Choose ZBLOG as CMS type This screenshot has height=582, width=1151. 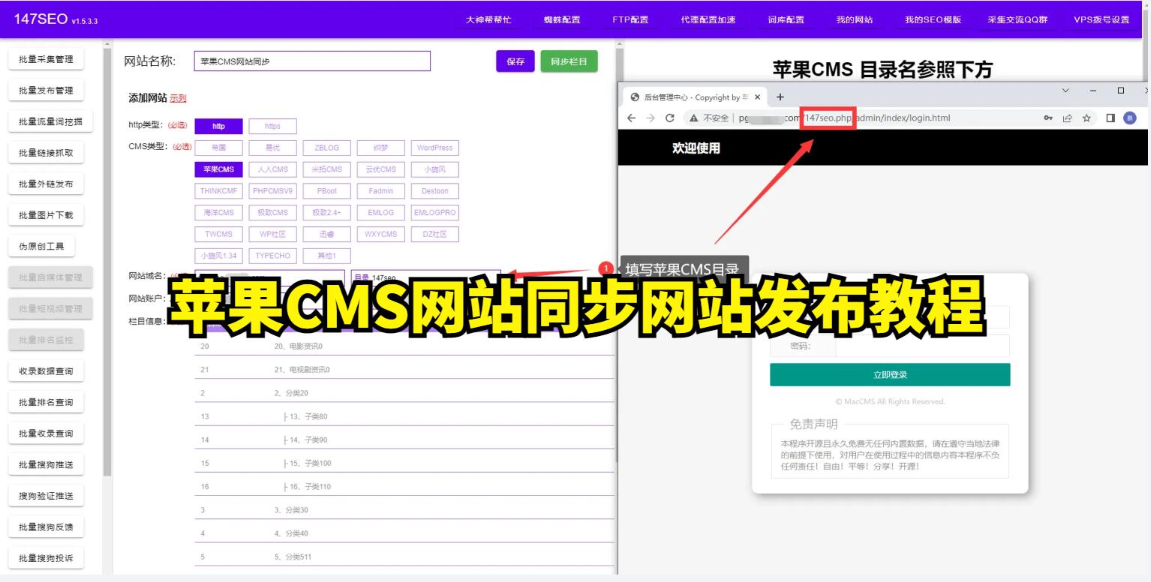pyautogui.click(x=326, y=148)
